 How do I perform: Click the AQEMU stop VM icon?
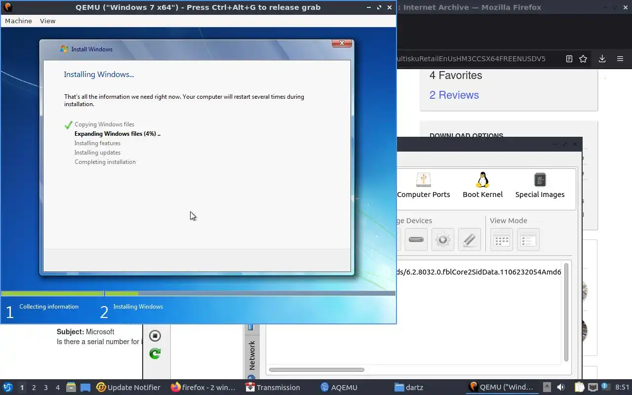[x=155, y=336]
